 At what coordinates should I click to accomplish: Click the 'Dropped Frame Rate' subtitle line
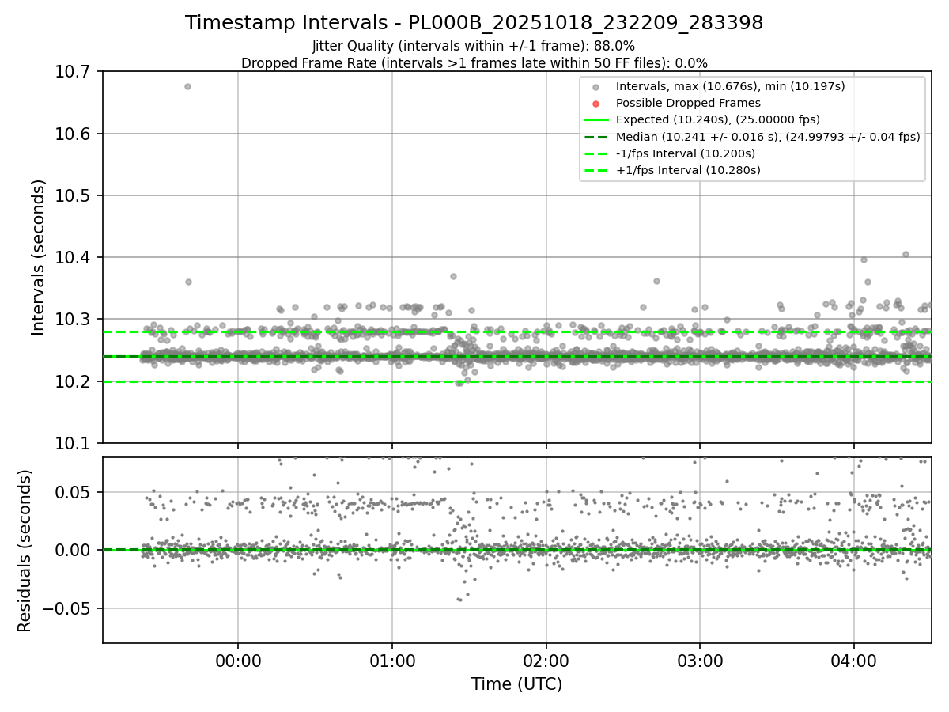tap(474, 62)
